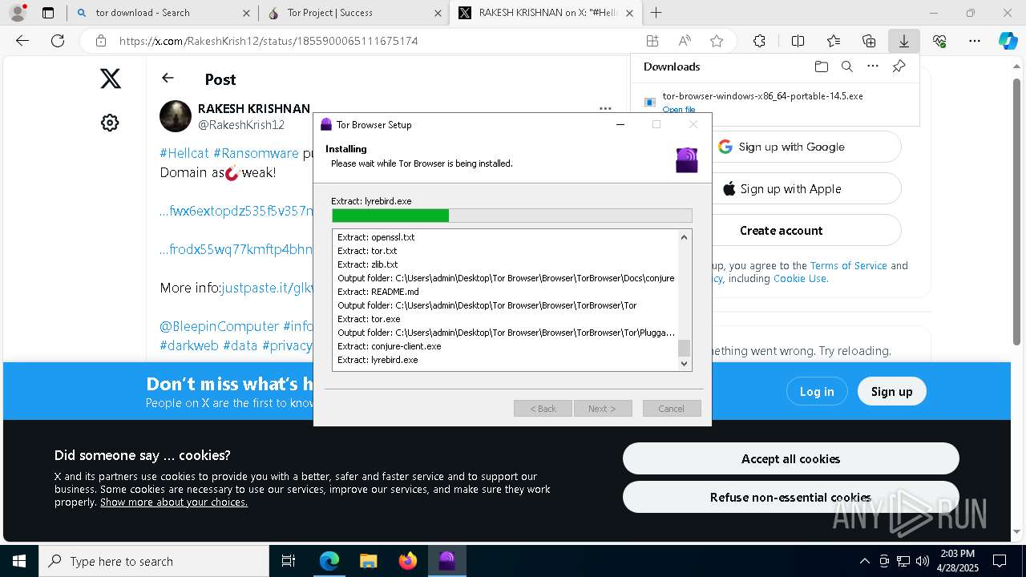Viewport: 1026px width, 577px height.
Task: Search downloads in Downloads panel
Action: [846, 67]
